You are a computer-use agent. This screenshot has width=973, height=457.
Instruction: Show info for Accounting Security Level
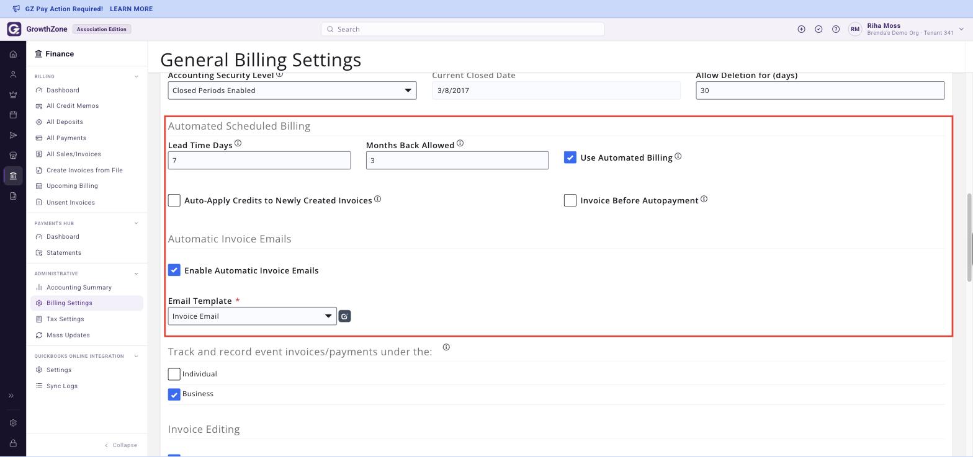(279, 74)
